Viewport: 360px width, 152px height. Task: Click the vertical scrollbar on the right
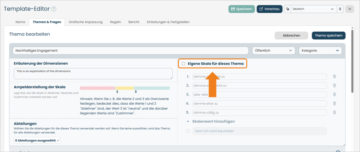352,62
